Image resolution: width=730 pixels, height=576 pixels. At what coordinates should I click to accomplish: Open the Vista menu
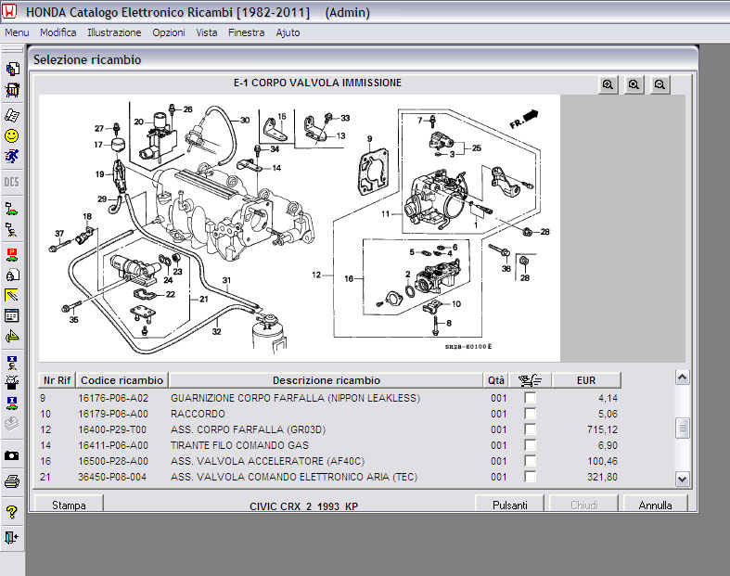tap(206, 32)
